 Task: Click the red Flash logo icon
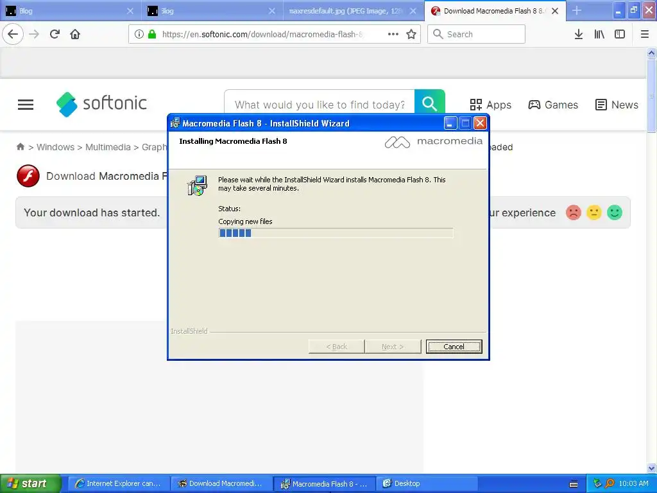point(28,176)
